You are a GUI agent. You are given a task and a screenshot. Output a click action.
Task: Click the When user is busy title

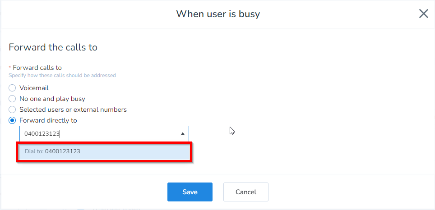[x=217, y=14]
